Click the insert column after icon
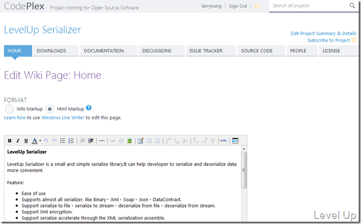361x224 pixels. [x=204, y=141]
